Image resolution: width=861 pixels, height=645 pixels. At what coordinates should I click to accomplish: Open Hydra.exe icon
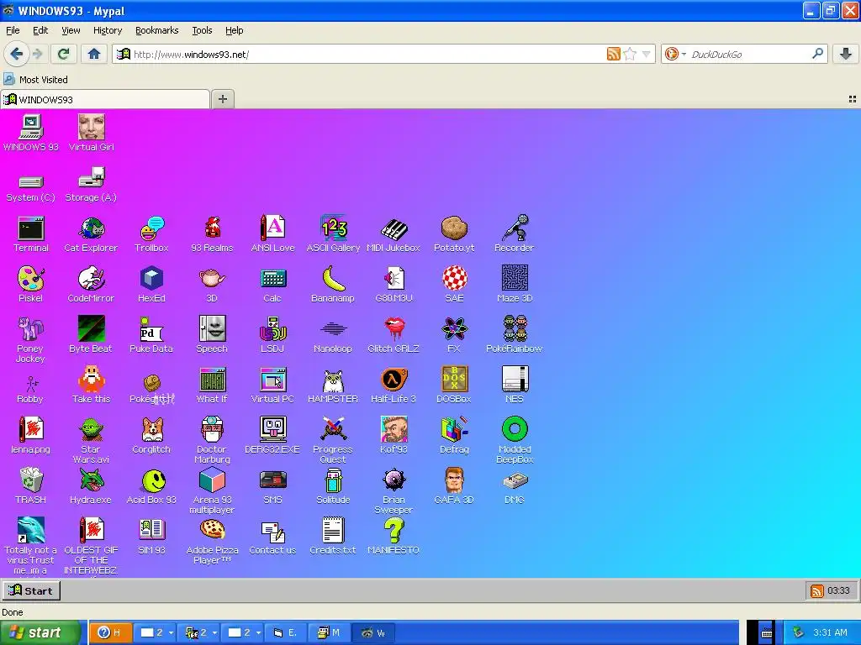tap(91, 485)
